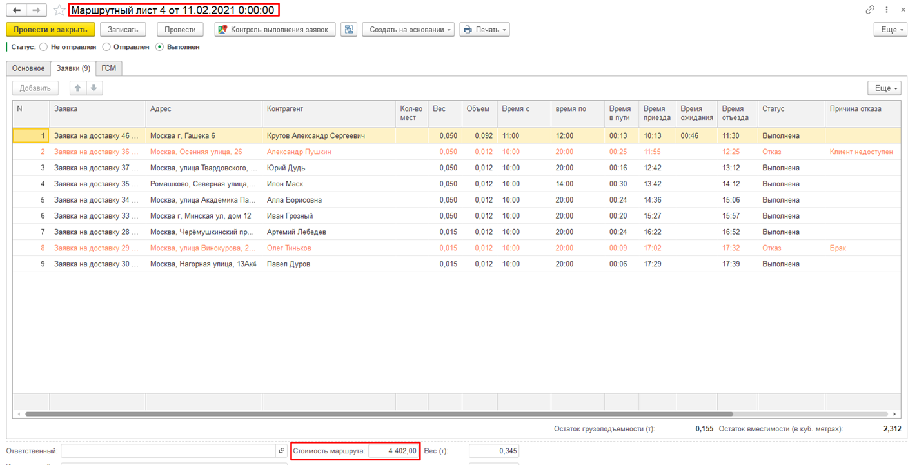908x465 pixels.
Task: Switch to the Заявки (9) tab
Action: pos(74,68)
